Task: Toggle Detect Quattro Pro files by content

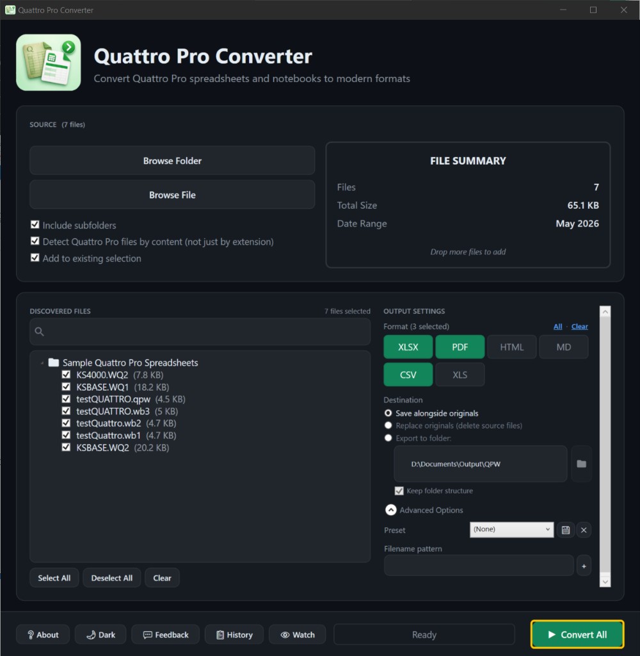Action: click(x=35, y=241)
